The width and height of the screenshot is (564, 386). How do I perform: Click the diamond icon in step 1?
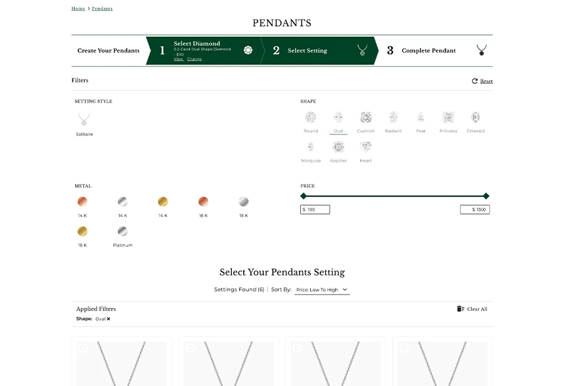tap(248, 50)
